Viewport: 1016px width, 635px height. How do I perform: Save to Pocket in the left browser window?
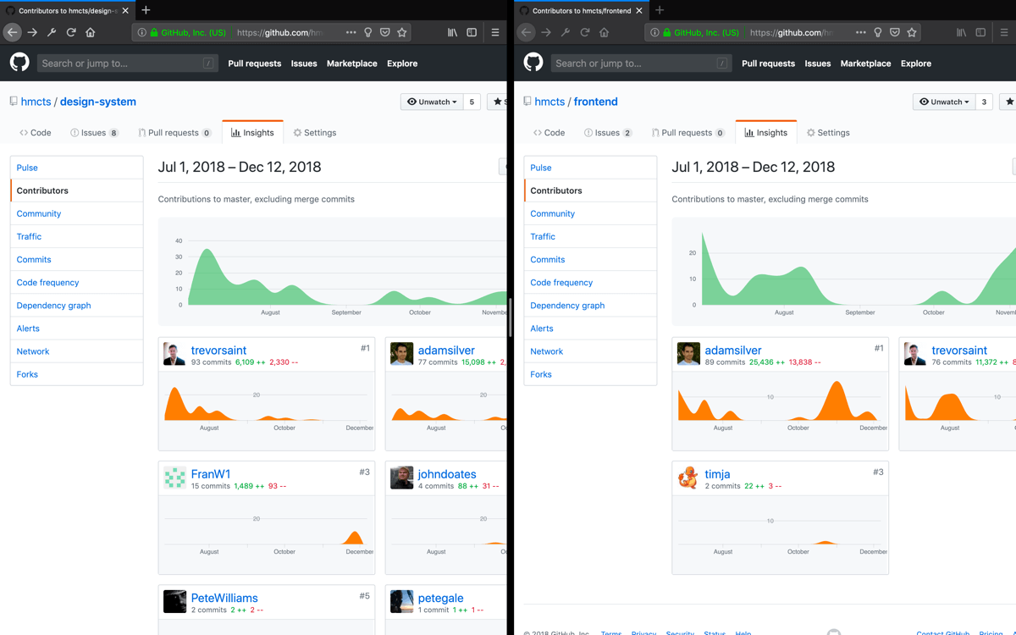point(384,32)
